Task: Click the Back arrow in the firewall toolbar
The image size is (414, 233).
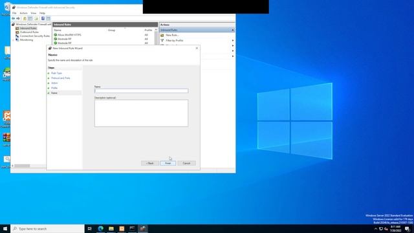Action: click(x=13, y=19)
